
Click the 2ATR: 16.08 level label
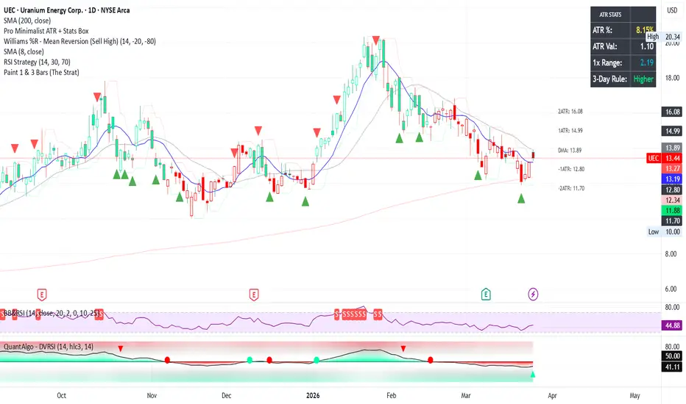pos(570,112)
